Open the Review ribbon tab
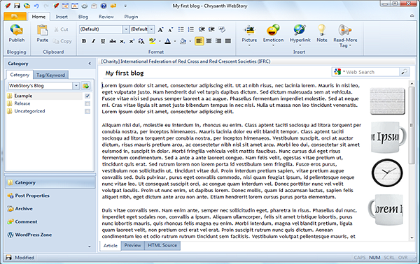 click(106, 17)
